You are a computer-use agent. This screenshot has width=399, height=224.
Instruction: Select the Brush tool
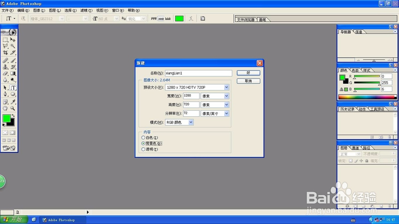click(13, 61)
